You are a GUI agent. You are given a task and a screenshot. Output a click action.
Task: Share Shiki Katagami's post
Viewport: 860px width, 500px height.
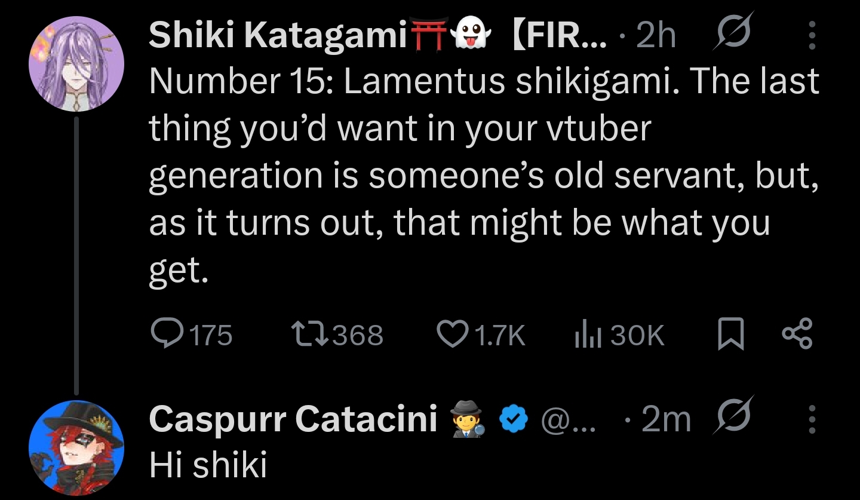click(x=798, y=335)
